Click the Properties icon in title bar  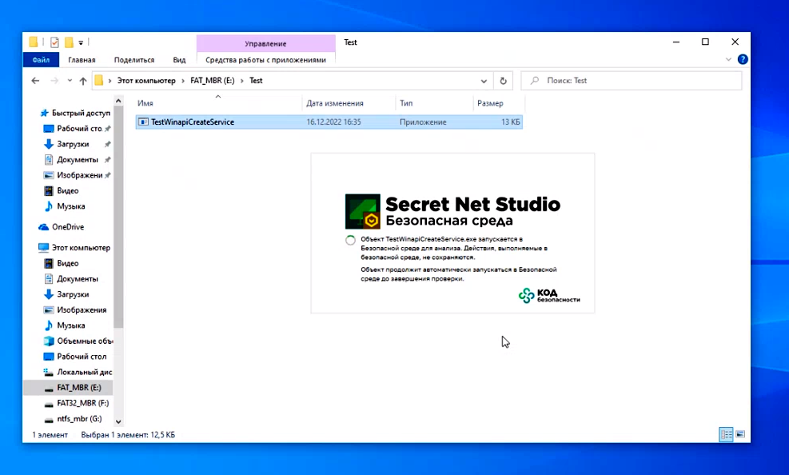(x=54, y=42)
